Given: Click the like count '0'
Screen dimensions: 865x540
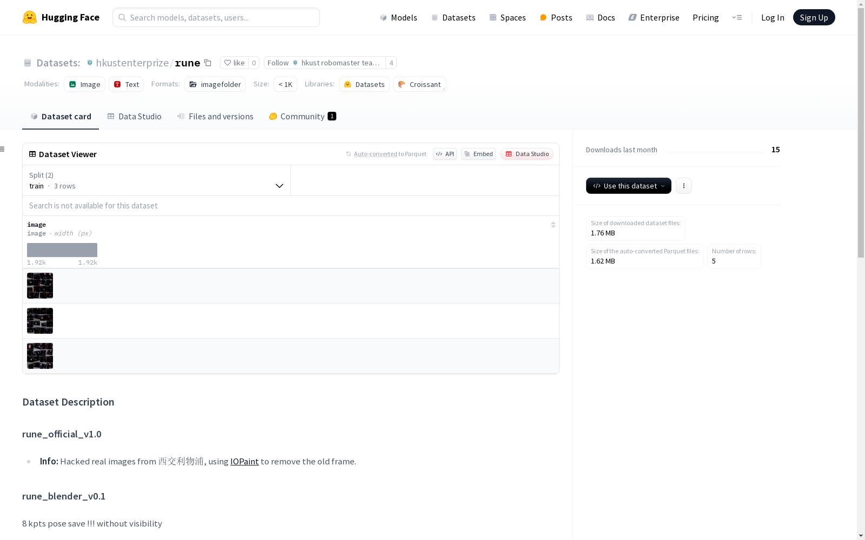Looking at the screenshot, I should [x=254, y=63].
